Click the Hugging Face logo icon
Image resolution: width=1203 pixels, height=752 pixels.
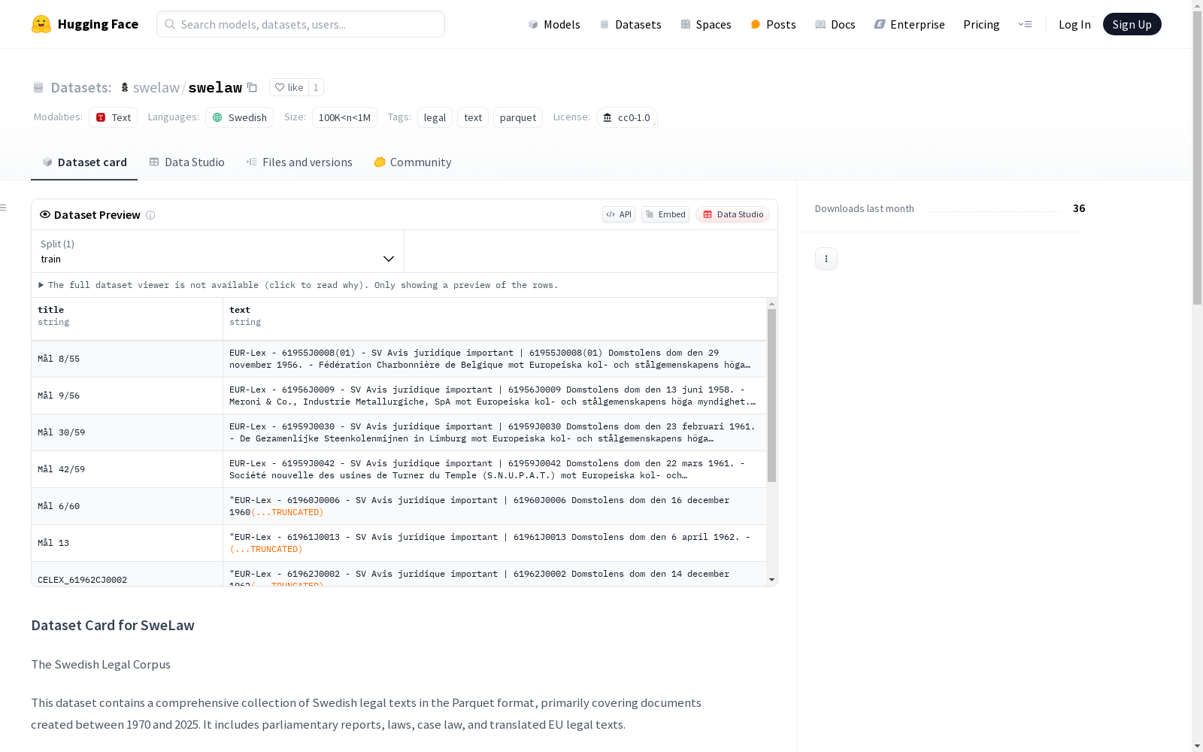click(x=41, y=24)
